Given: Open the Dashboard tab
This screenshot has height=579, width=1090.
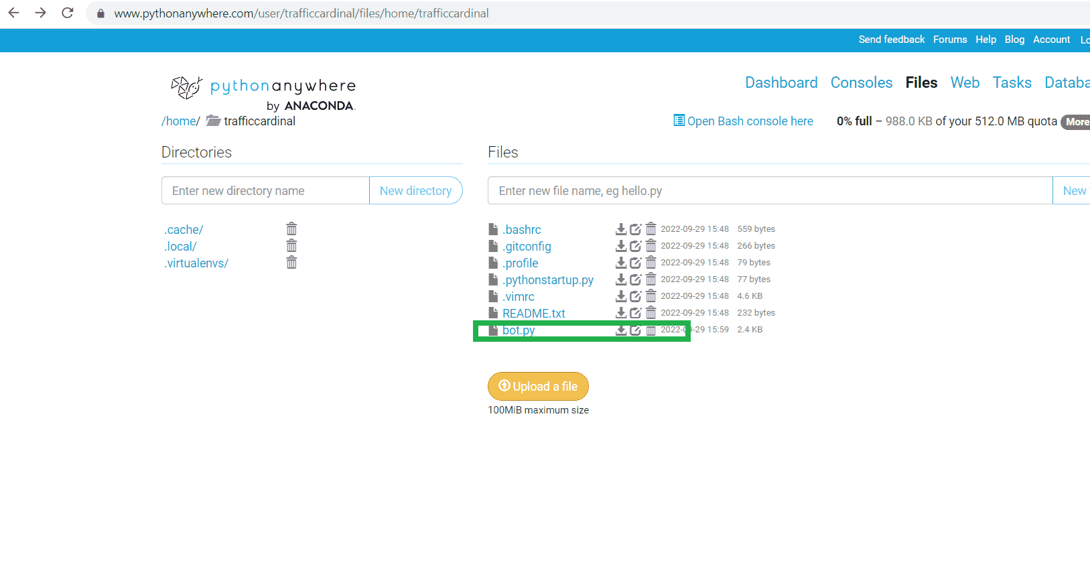Looking at the screenshot, I should tap(781, 82).
